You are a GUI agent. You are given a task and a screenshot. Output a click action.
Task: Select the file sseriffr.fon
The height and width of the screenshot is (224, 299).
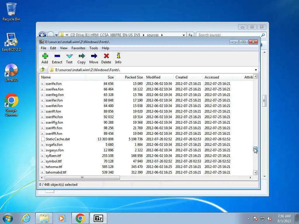click(54, 128)
